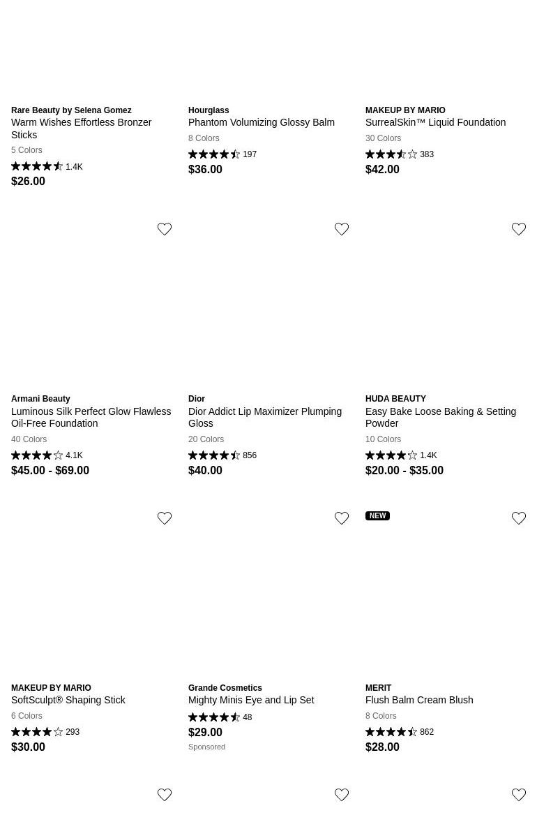Add SoftSculpt Shaping Stick to Loves via heart
The image size is (537, 820).
point(165,518)
